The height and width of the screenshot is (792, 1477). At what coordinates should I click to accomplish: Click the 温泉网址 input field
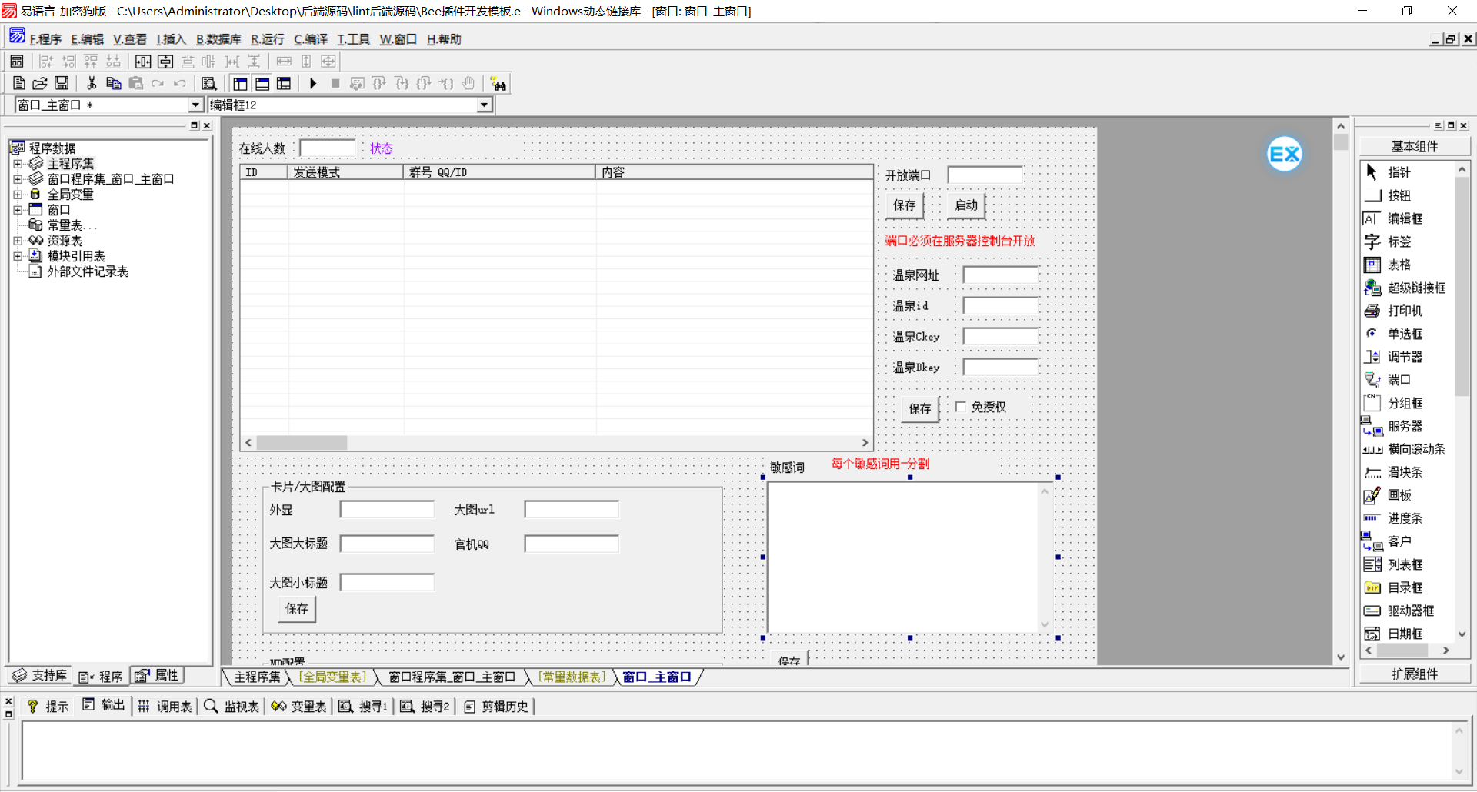point(1000,275)
